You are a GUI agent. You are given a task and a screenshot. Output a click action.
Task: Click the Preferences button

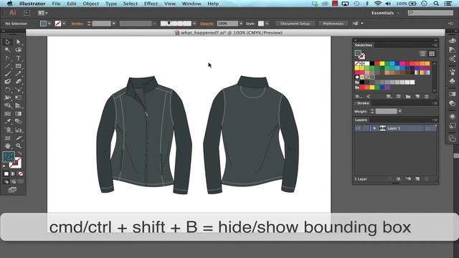tap(333, 24)
